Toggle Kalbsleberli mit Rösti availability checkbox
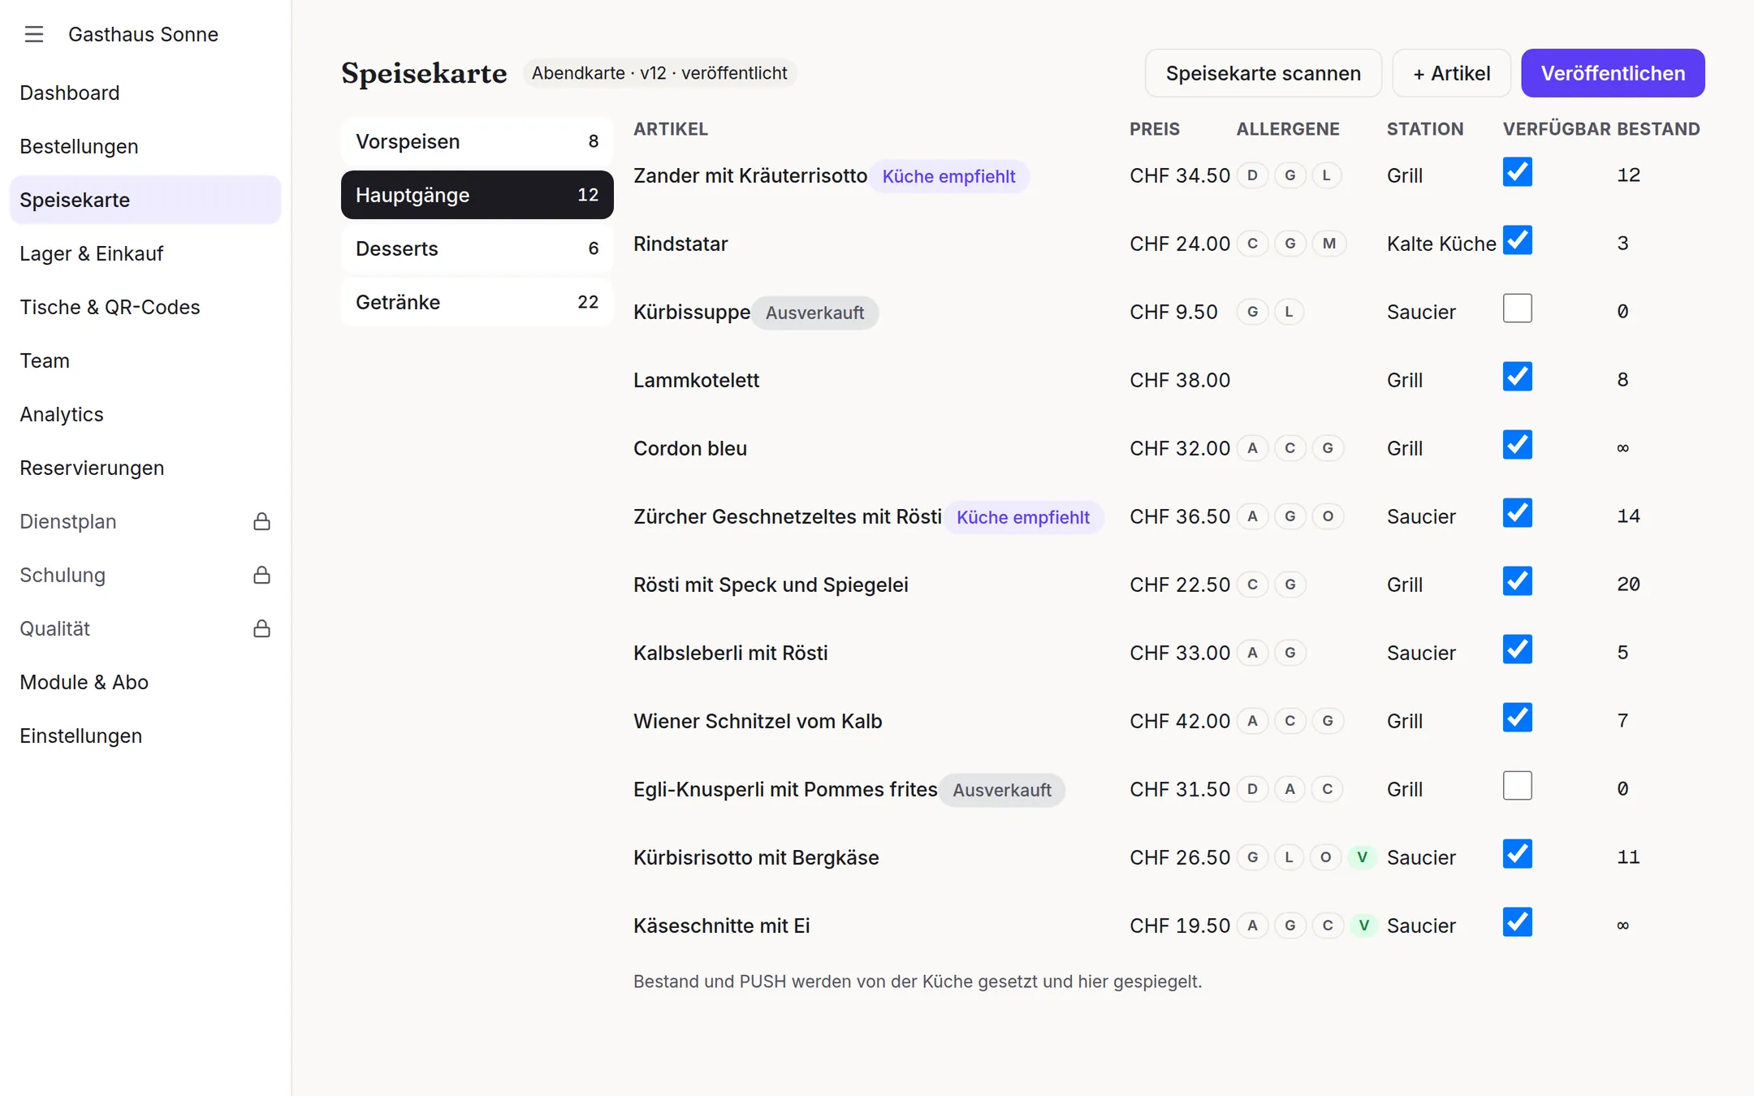Screen dimensions: 1754x1096 [1517, 649]
